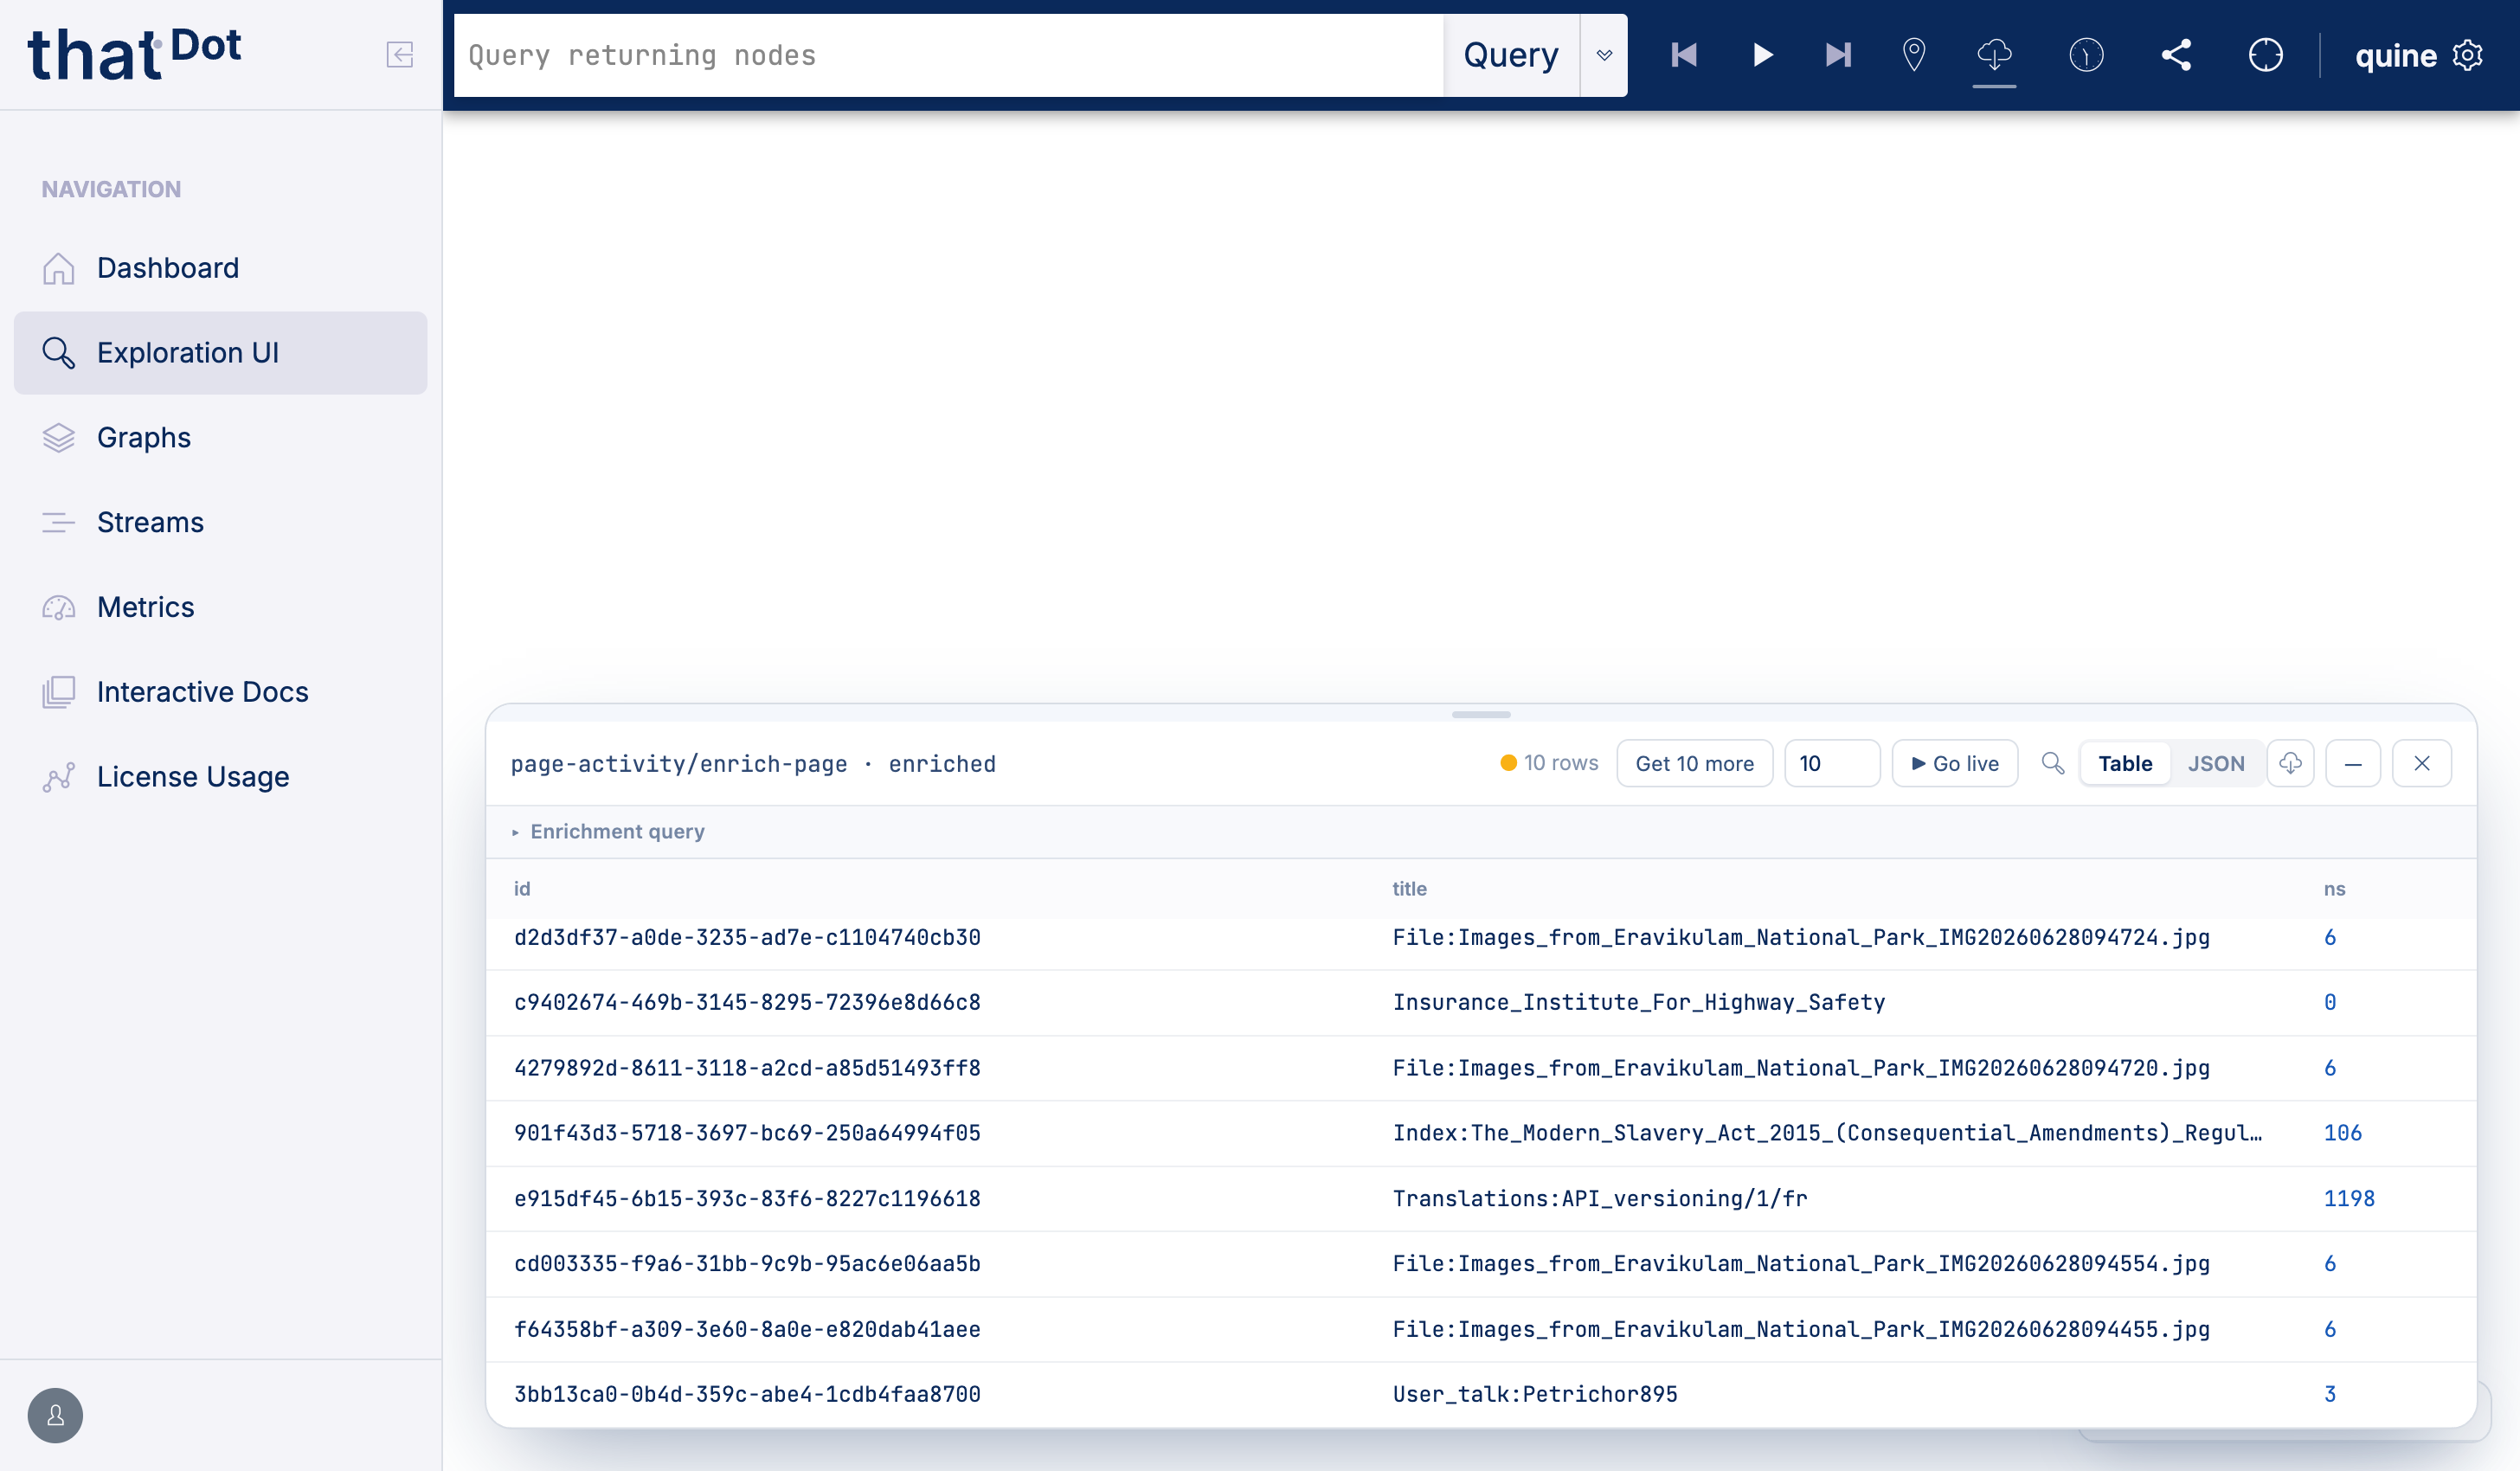
Task: Select id e915df45-6b15-393c-83f6-8227c1196618
Action: point(747,1198)
